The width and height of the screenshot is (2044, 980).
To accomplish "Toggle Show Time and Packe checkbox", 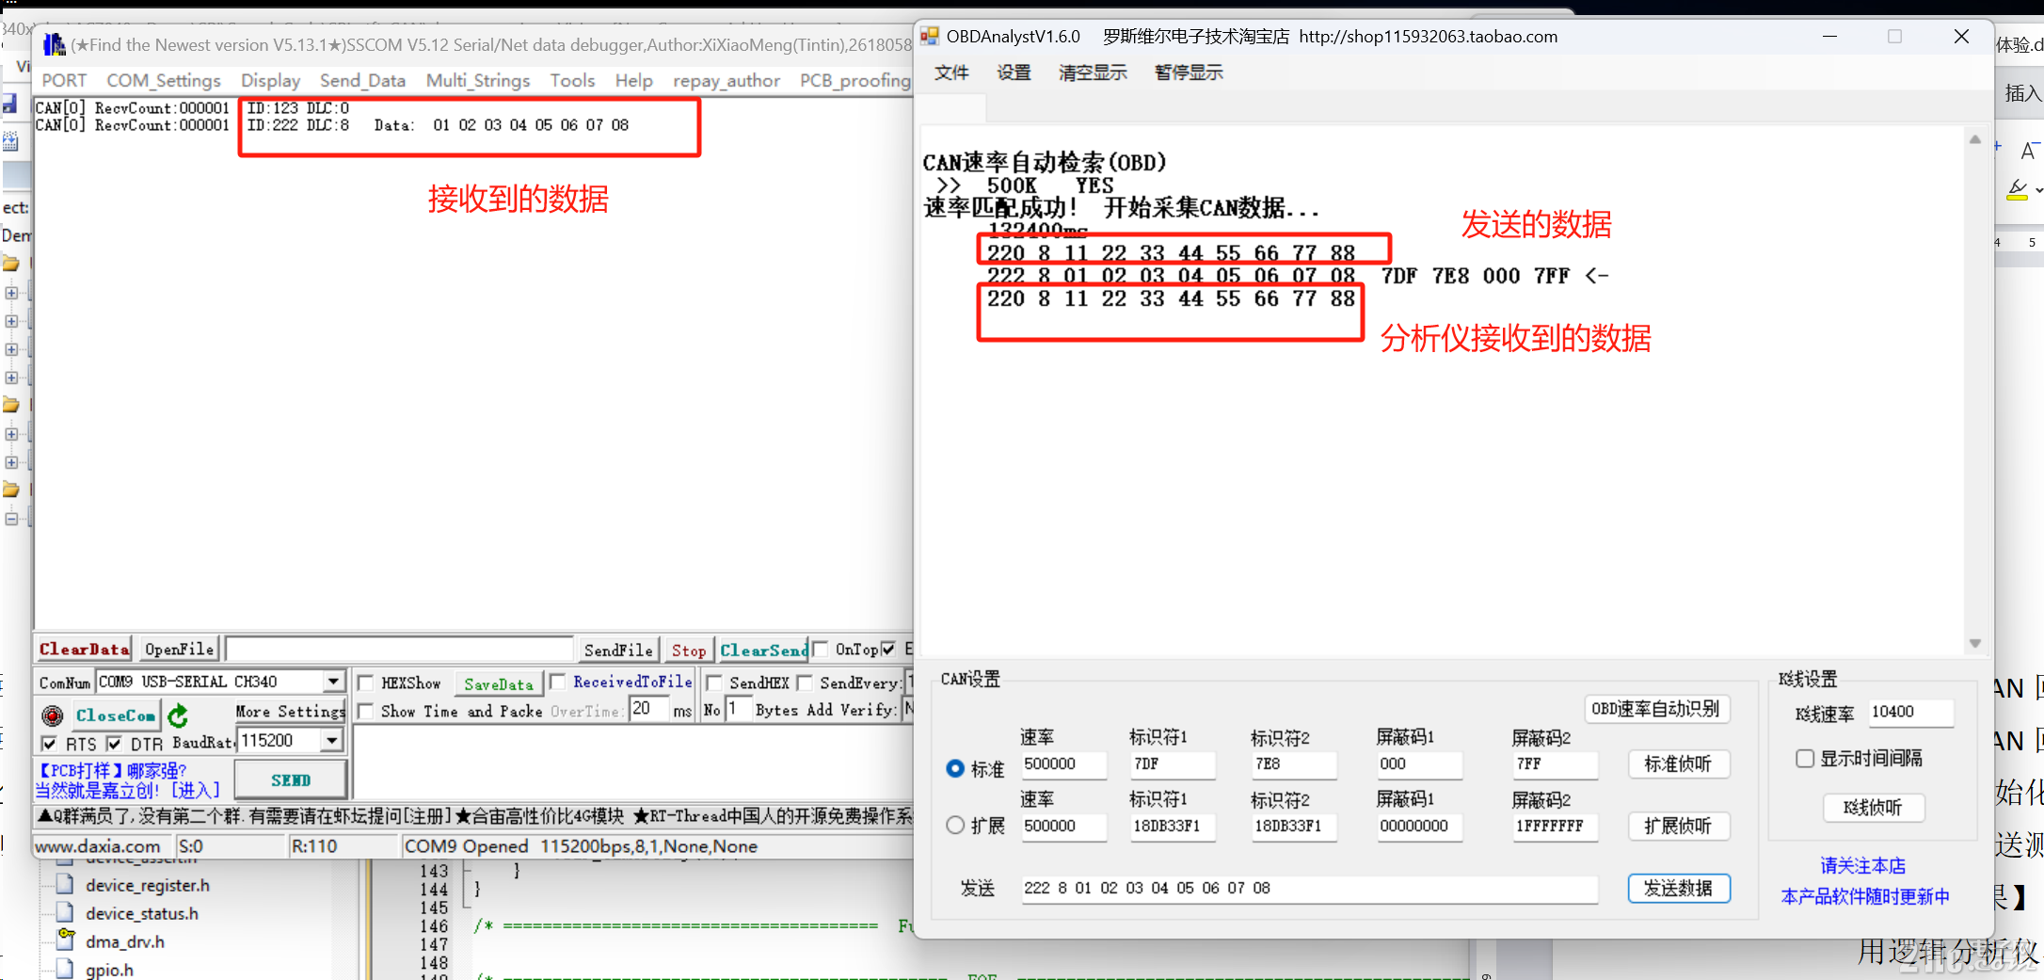I will [366, 711].
